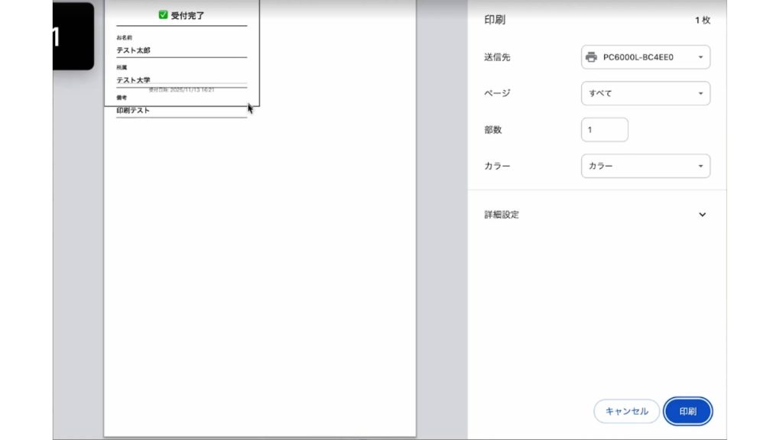783x440 pixels.
Task: Click the 部数 copies input field
Action: click(604, 130)
